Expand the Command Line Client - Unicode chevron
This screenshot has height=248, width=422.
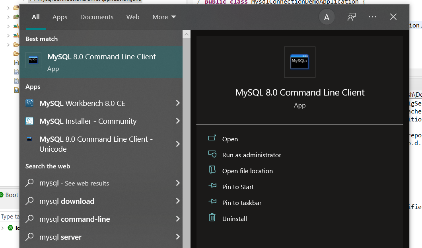[x=178, y=144]
